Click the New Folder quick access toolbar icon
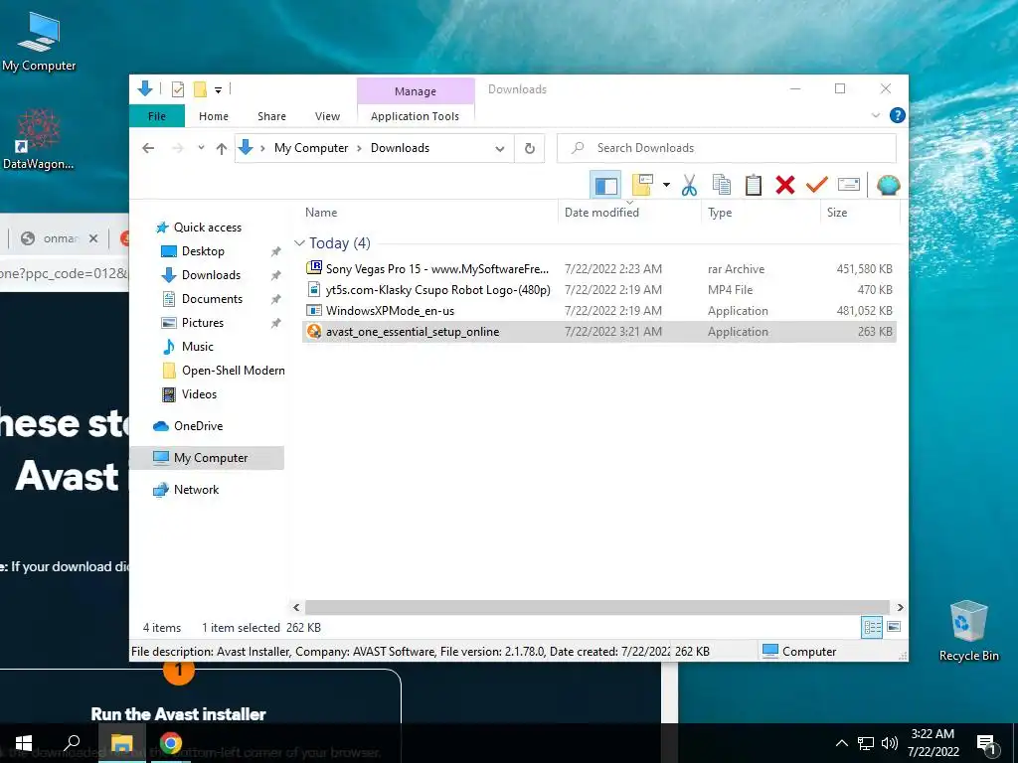Screen dimensions: 1018x763 pyautogui.click(x=200, y=89)
